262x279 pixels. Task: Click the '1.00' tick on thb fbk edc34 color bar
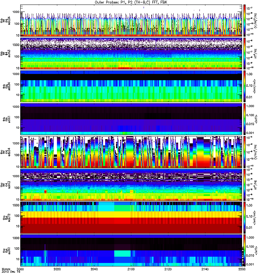tap(249, 74)
